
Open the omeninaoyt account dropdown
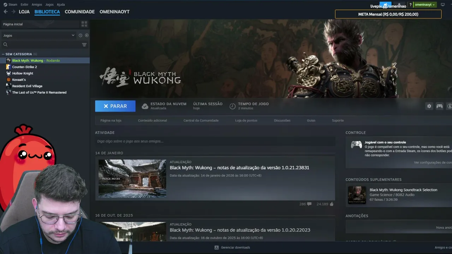425,5
